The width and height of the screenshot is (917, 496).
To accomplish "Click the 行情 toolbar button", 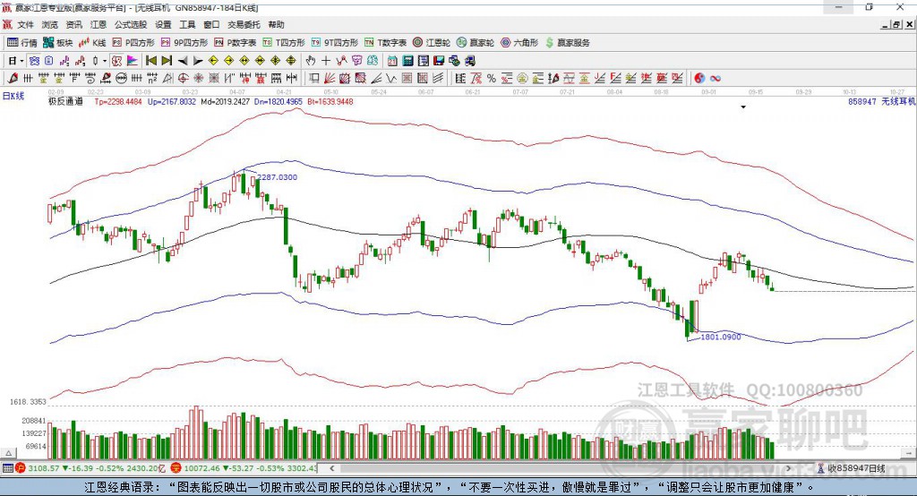I will 22,43.
